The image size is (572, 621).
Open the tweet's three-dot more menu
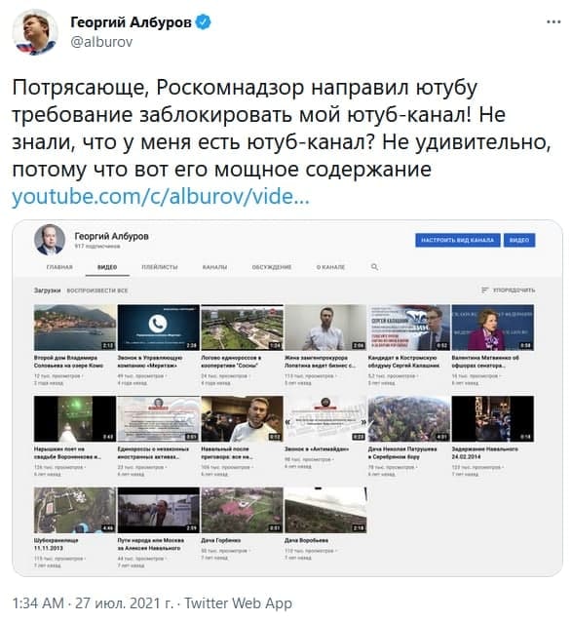[553, 22]
